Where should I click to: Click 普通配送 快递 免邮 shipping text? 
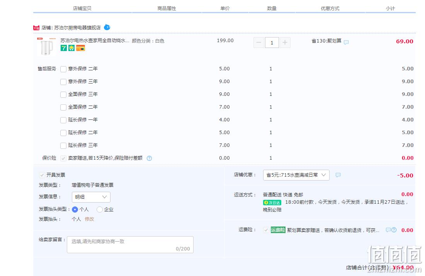coord(283,195)
